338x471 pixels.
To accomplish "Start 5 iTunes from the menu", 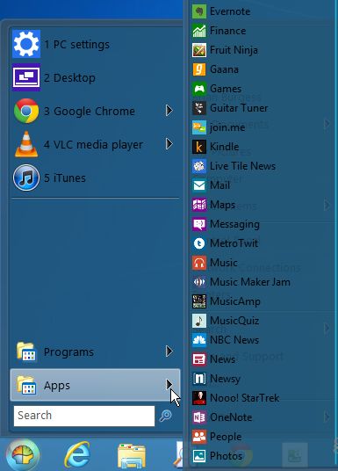I will pyautogui.click(x=96, y=178).
